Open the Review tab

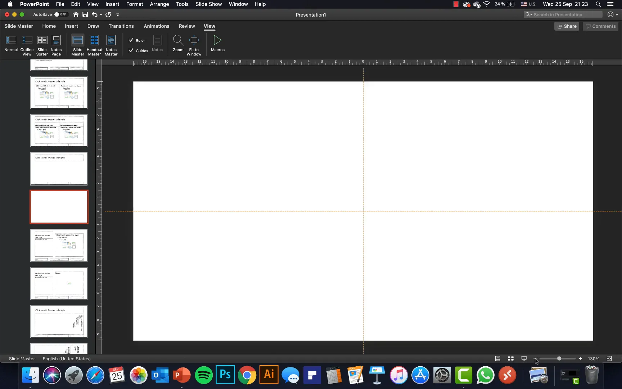187,26
